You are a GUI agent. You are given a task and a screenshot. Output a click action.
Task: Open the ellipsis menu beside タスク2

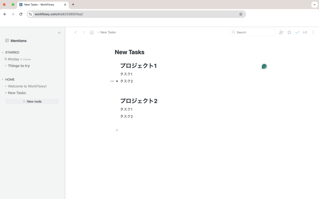(112, 81)
